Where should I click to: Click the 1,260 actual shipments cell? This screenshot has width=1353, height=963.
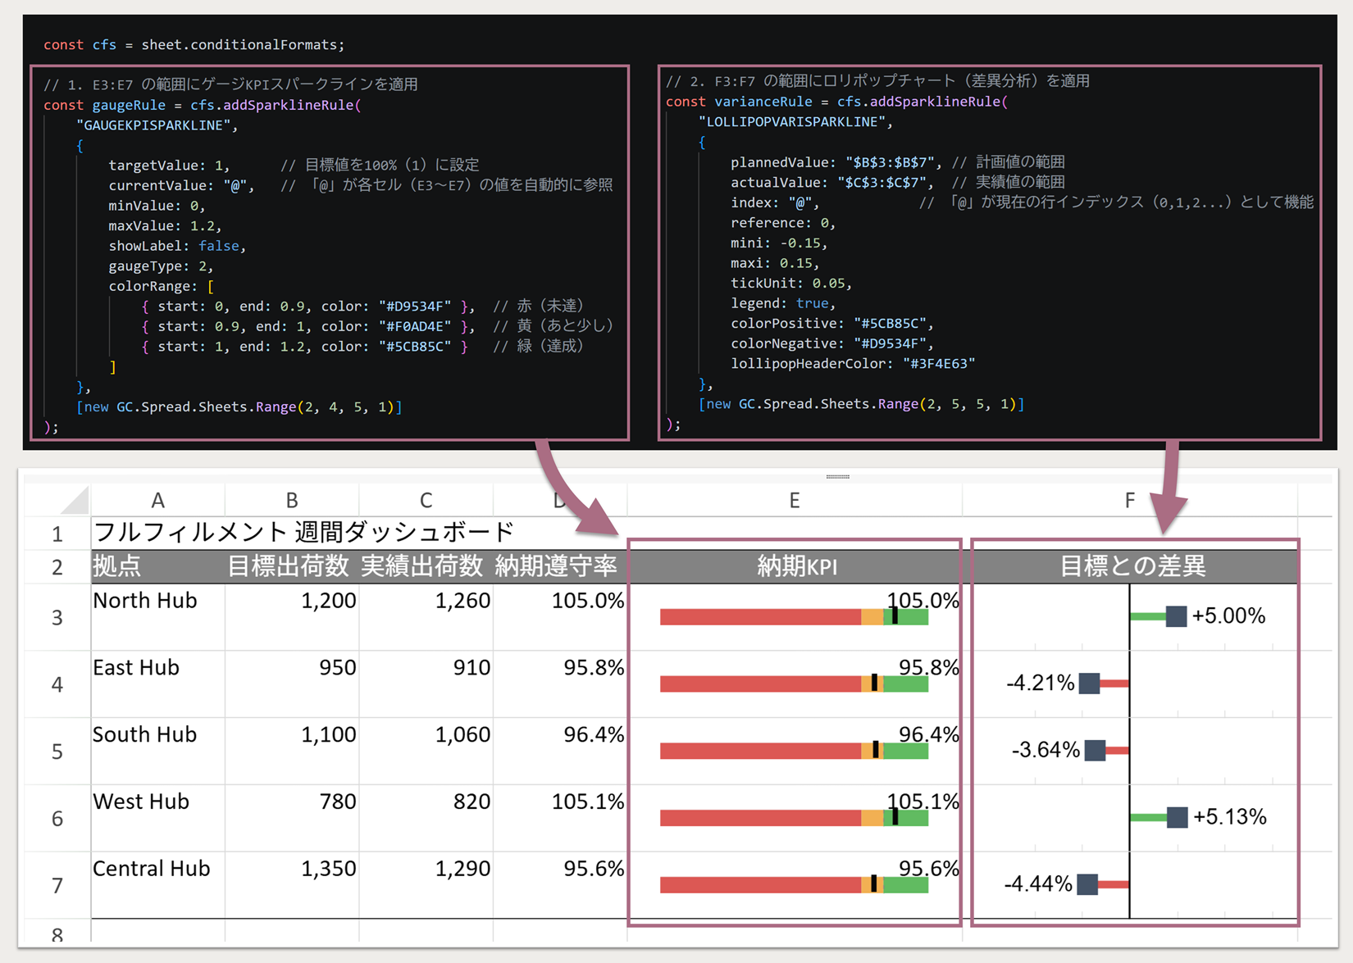[426, 617]
